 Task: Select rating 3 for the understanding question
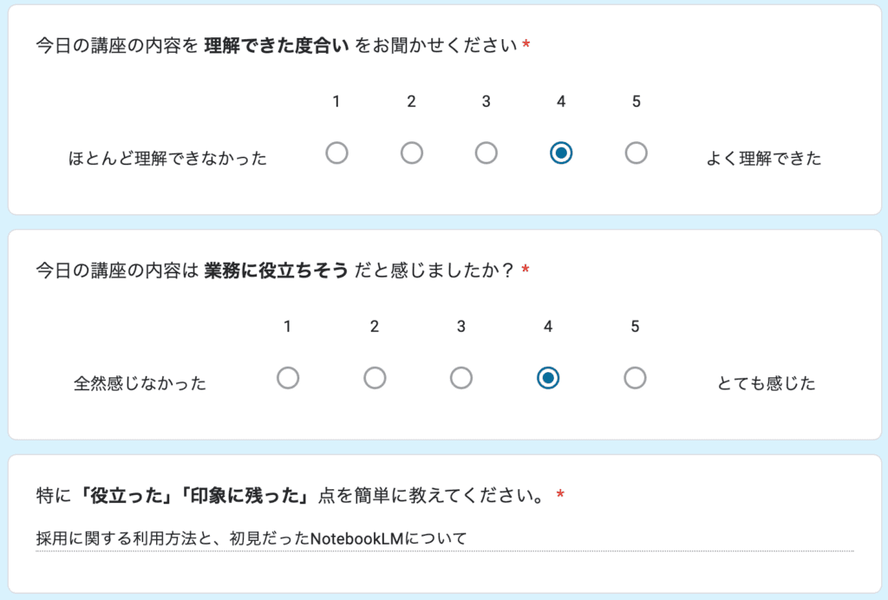click(486, 152)
